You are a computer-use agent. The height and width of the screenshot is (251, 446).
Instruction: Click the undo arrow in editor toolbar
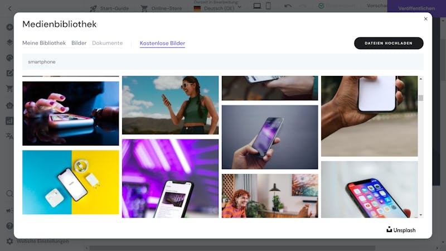pyautogui.click(x=288, y=6)
